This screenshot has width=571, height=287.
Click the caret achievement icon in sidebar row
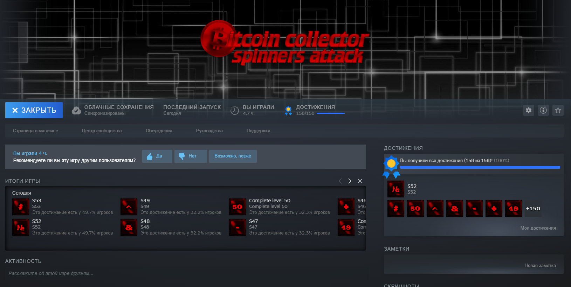(435, 209)
